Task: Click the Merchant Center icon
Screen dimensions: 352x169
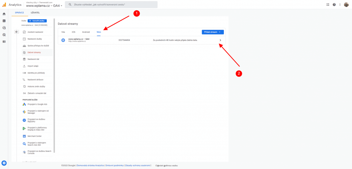Action: click(x=24, y=136)
